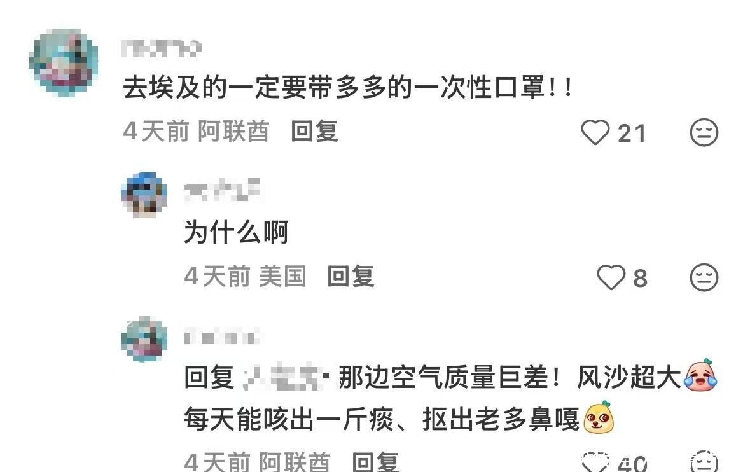Like the reply about air quality
The image size is (750, 472).
pyautogui.click(x=595, y=462)
